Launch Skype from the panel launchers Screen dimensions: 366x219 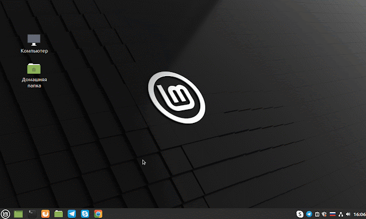[85, 214]
